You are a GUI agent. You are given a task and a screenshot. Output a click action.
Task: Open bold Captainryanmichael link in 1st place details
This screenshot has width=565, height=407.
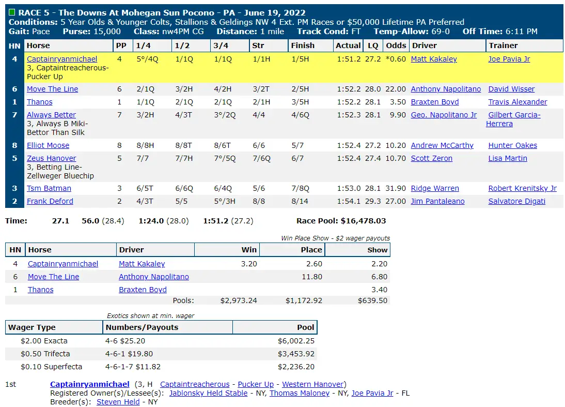pos(90,384)
